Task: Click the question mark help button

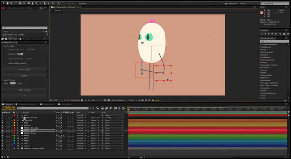Action: coord(24,96)
